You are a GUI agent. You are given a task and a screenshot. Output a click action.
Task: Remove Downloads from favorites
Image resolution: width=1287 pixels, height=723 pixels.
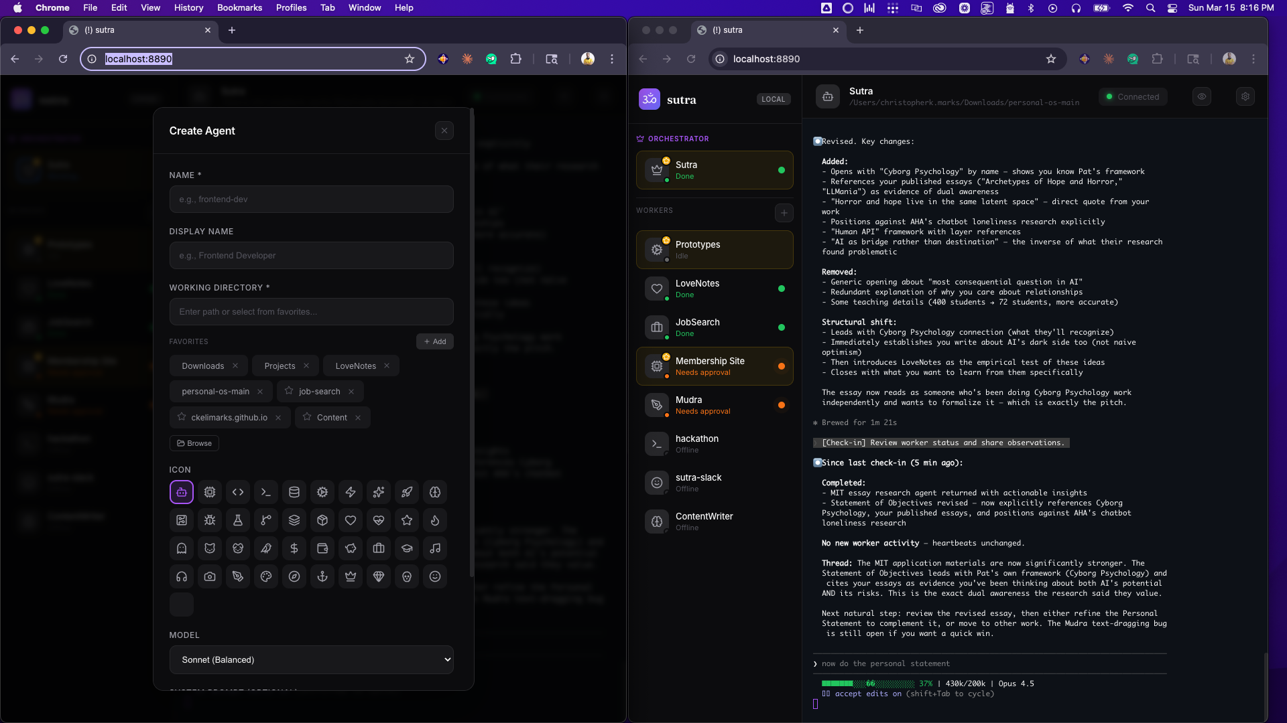(235, 366)
